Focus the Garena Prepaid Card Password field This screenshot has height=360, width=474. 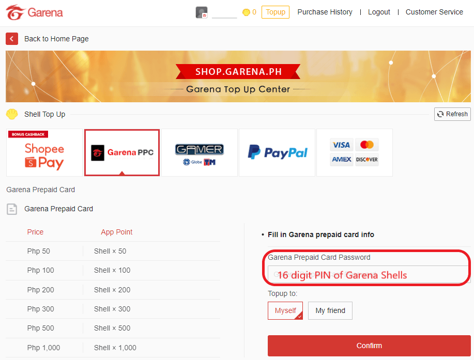pyautogui.click(x=369, y=275)
